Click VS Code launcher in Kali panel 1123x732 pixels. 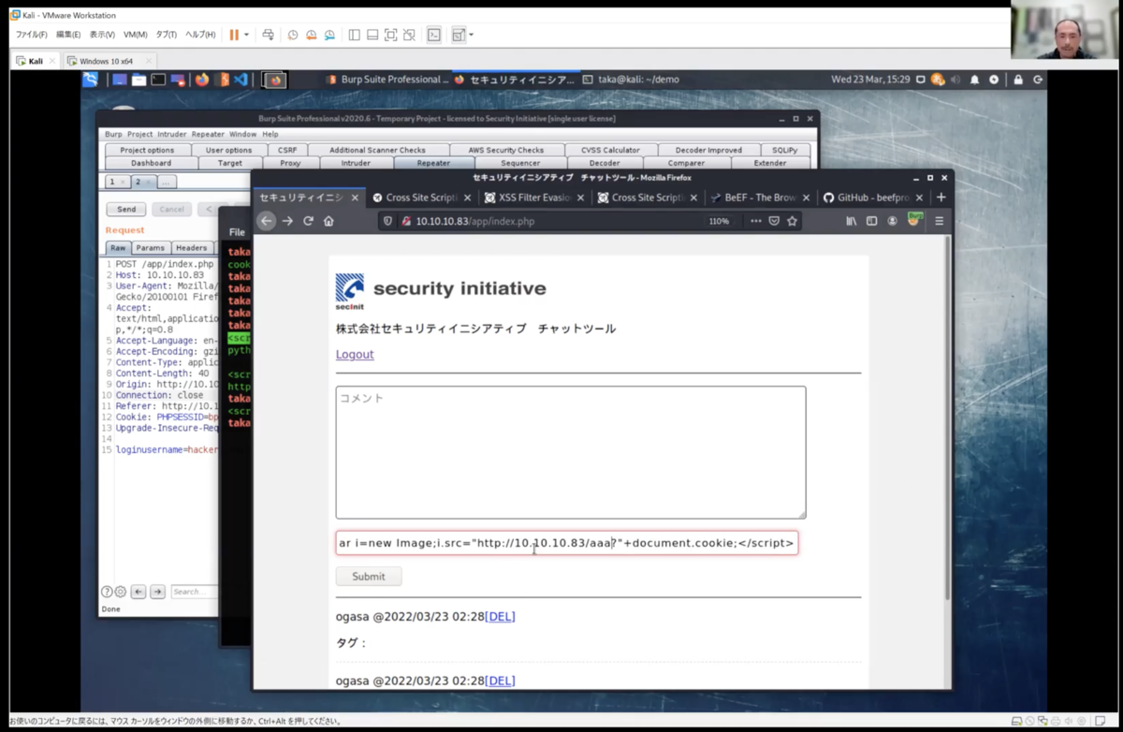coord(240,80)
